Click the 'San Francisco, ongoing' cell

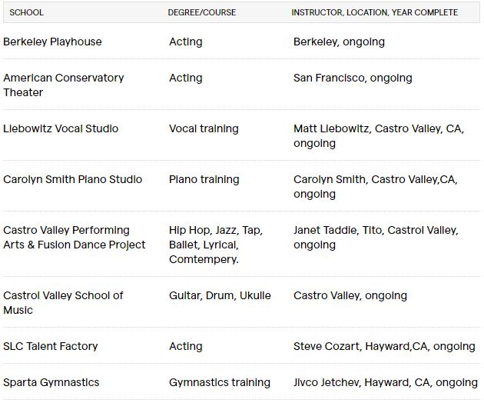coord(353,78)
